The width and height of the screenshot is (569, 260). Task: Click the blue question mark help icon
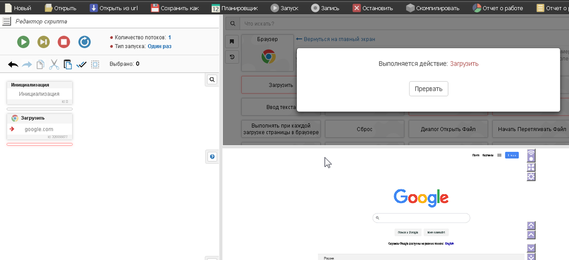(212, 157)
